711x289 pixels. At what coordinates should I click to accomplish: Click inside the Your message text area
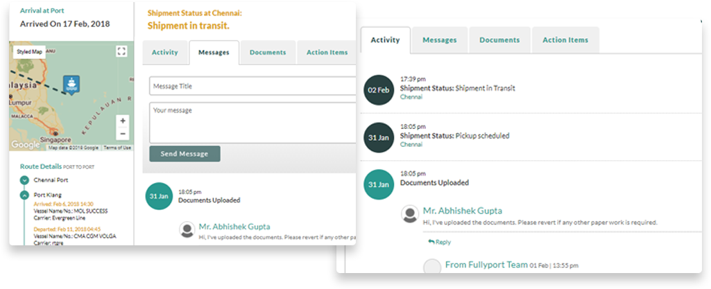coord(252,123)
